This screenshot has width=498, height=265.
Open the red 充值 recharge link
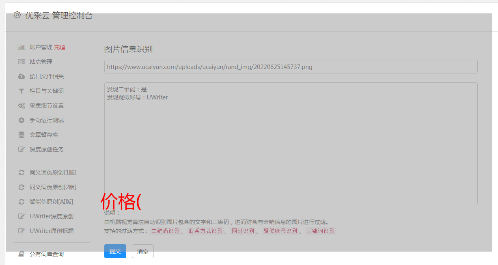60,47
